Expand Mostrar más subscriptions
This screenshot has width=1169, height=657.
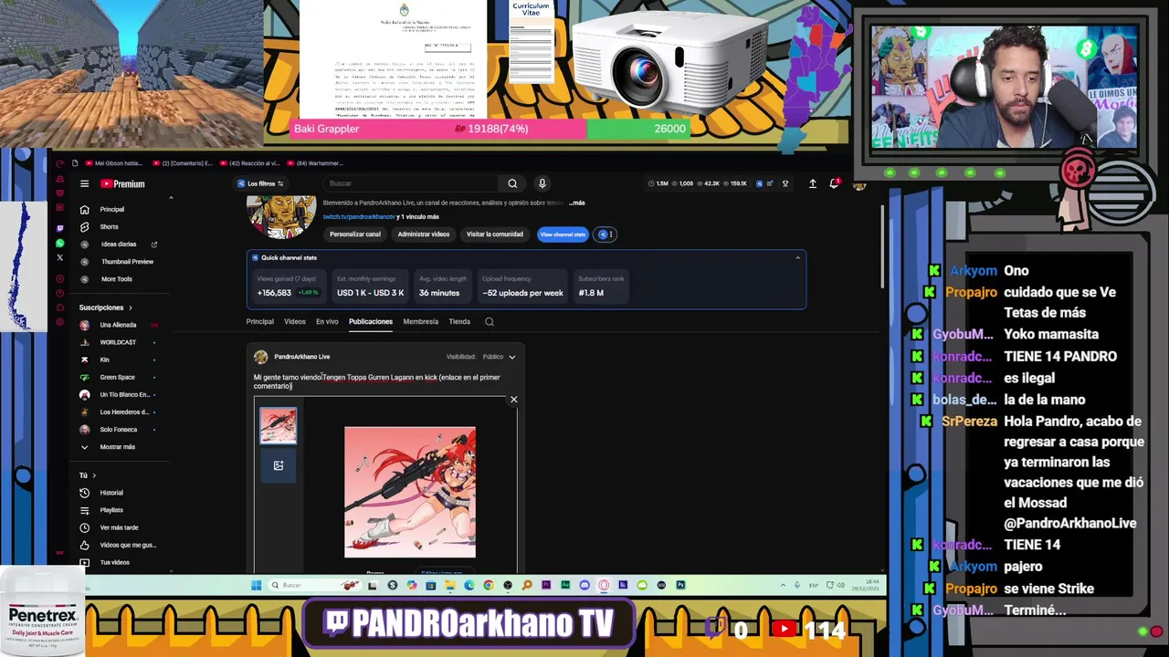[x=117, y=446]
